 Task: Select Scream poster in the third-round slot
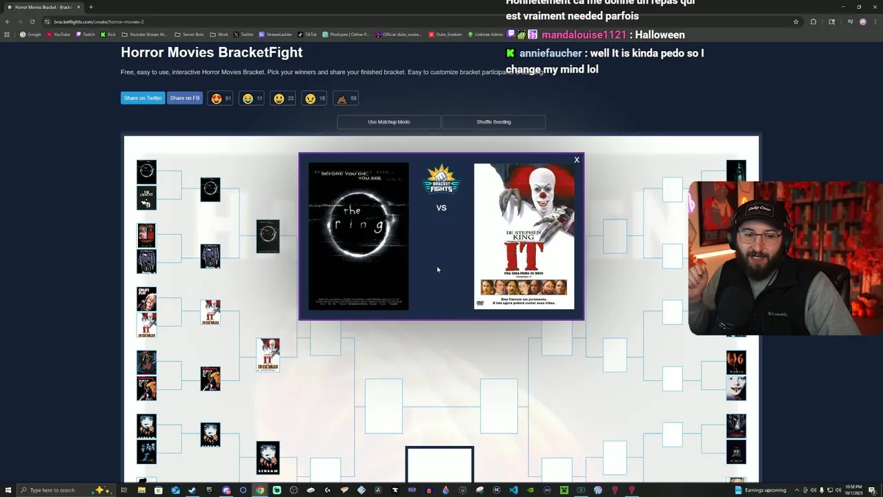tap(268, 458)
